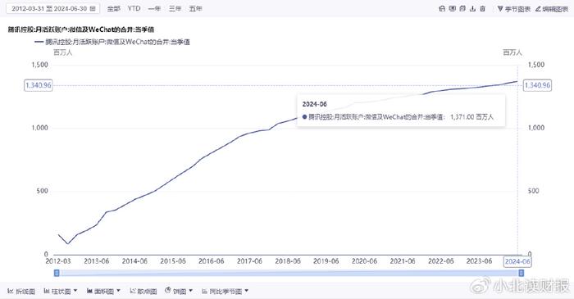Click the picture icon in top-right toolbar
Screen dimensions: 574x299
[453, 8]
